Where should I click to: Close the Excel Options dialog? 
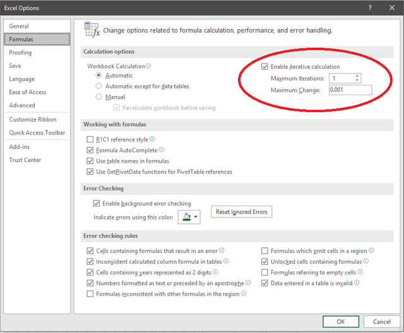point(392,8)
